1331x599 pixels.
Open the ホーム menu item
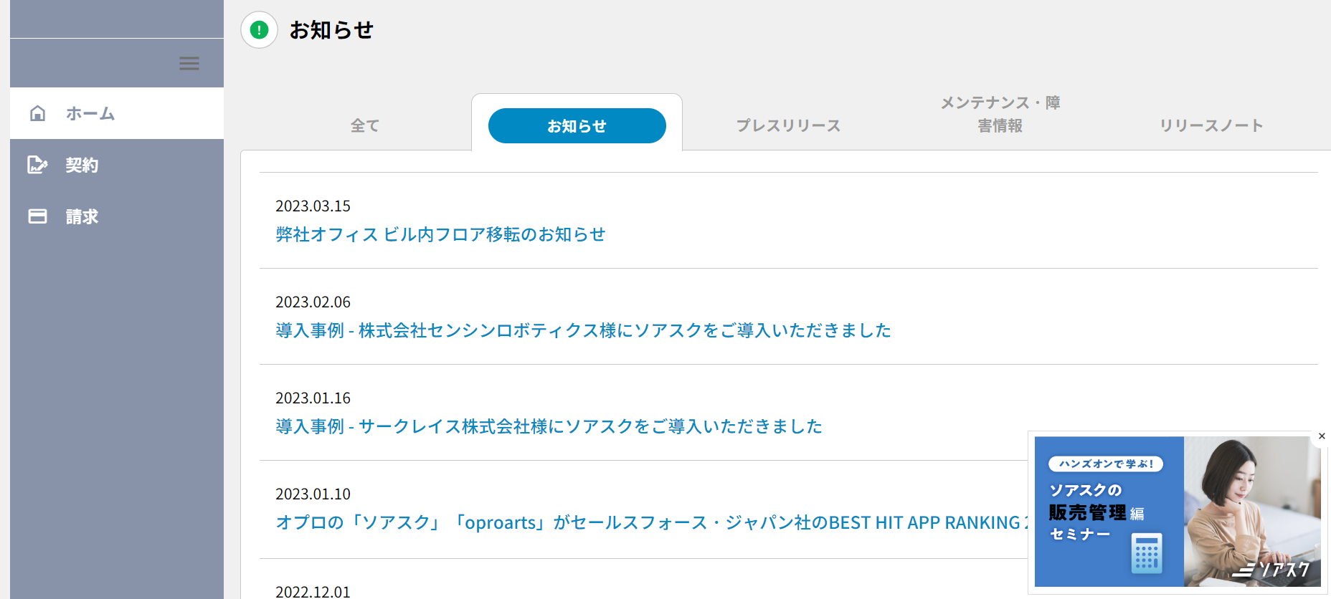pos(90,113)
